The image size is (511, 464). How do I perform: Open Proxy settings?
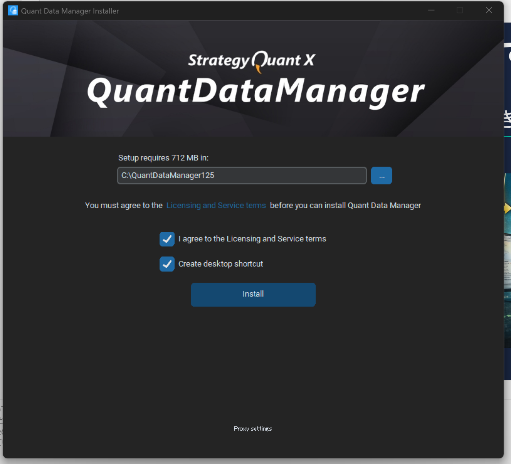click(x=253, y=429)
